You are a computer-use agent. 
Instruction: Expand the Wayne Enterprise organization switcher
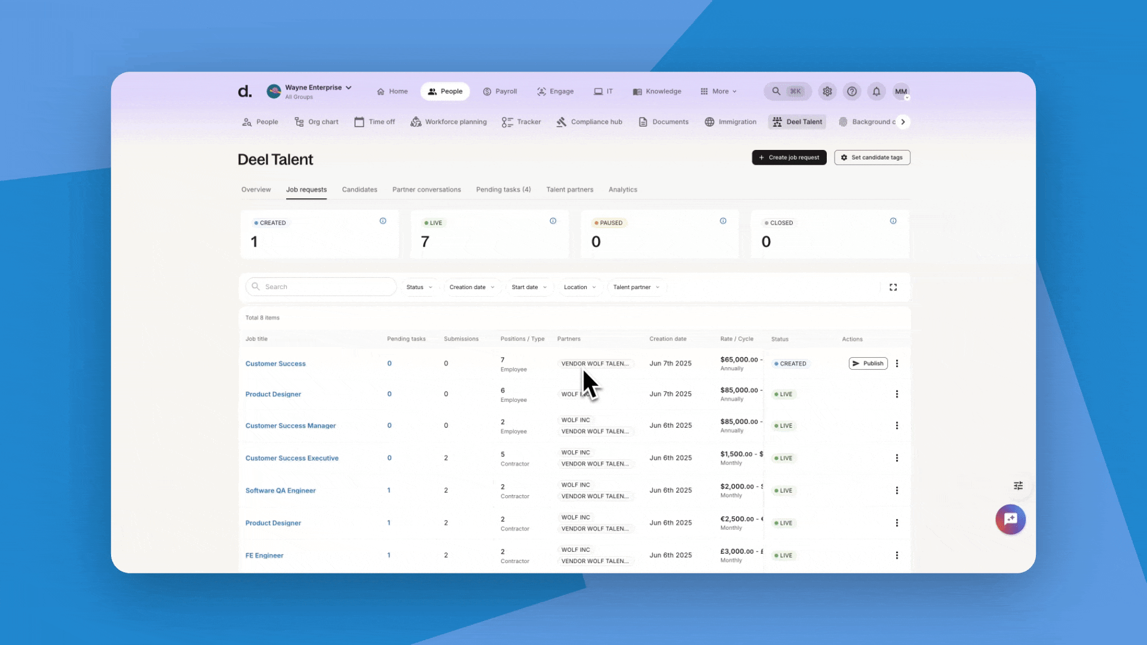point(309,91)
